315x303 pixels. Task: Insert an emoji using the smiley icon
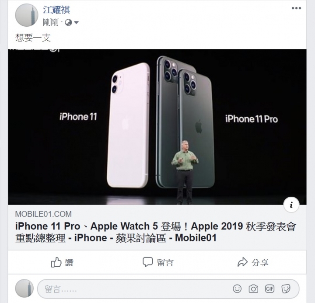point(237,289)
